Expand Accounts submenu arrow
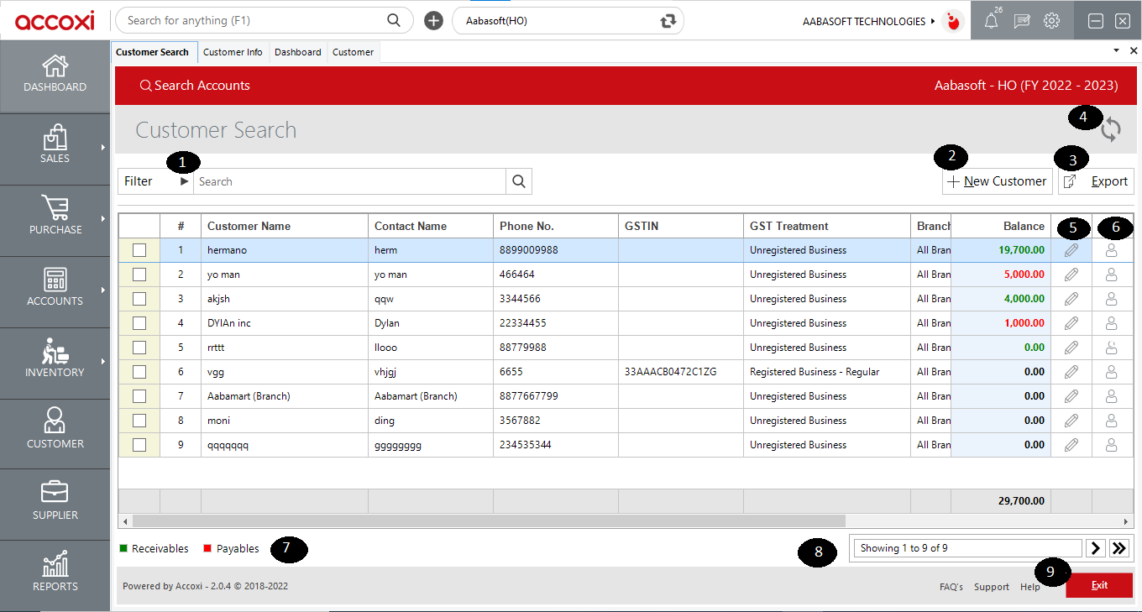1142x612 pixels. pyautogui.click(x=103, y=290)
